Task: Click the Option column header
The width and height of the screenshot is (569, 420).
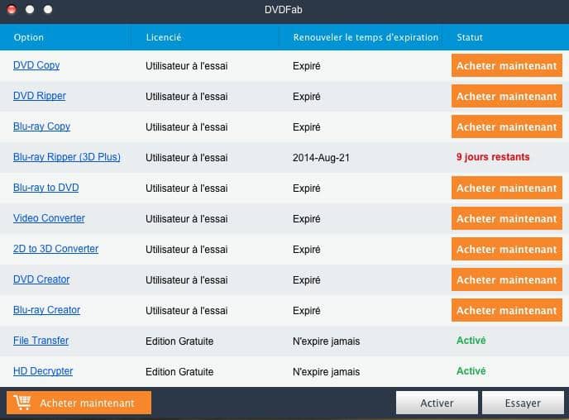Action: click(x=29, y=37)
